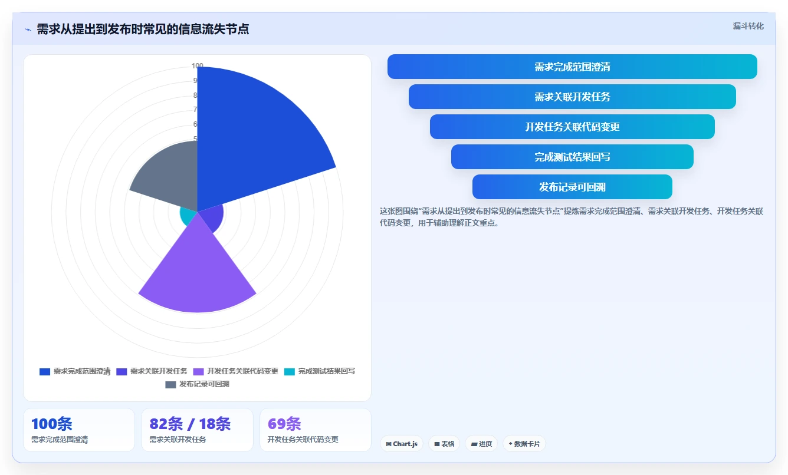Viewport: 788px width, 475px height.
Task: Toggle legend swatch for 需求关联开发任务
Action: (x=122, y=371)
